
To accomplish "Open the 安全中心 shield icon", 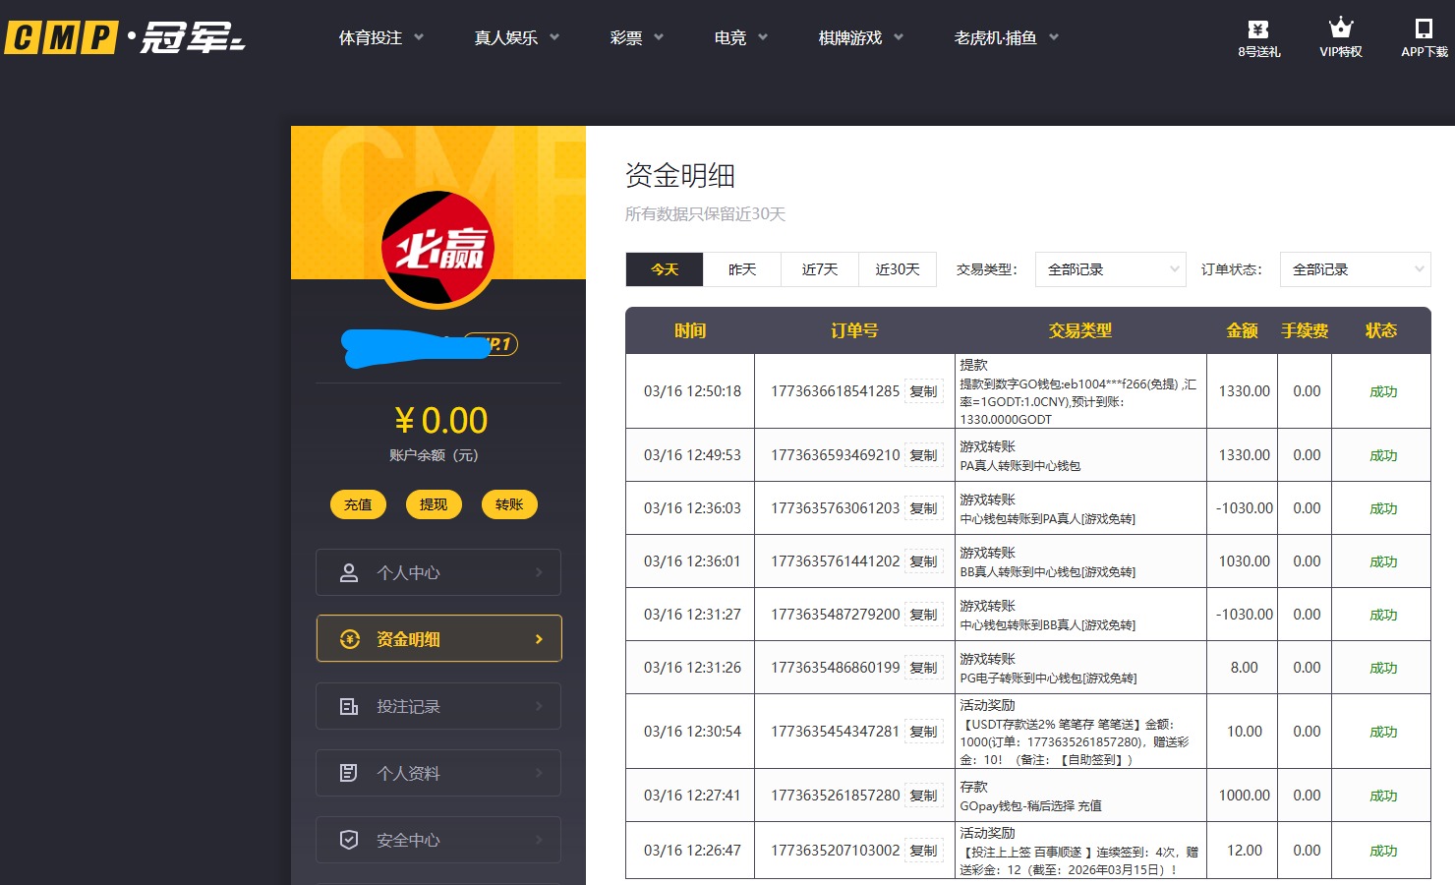I will click(348, 839).
